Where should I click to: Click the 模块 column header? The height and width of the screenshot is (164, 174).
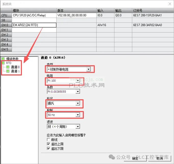[34, 10]
